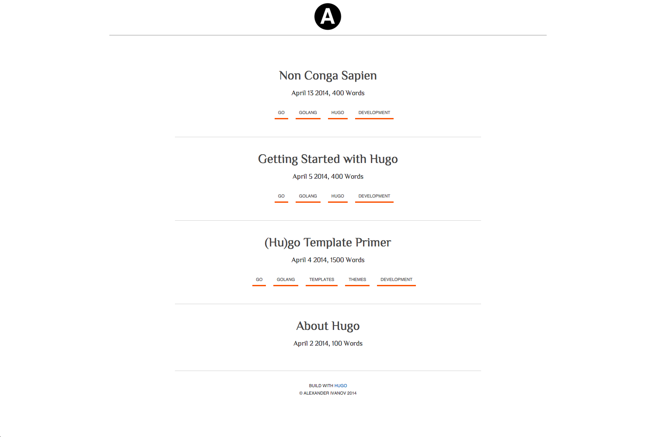Select GOLANG tag under Non Conga Sapien
The image size is (656, 437).
pyautogui.click(x=308, y=113)
